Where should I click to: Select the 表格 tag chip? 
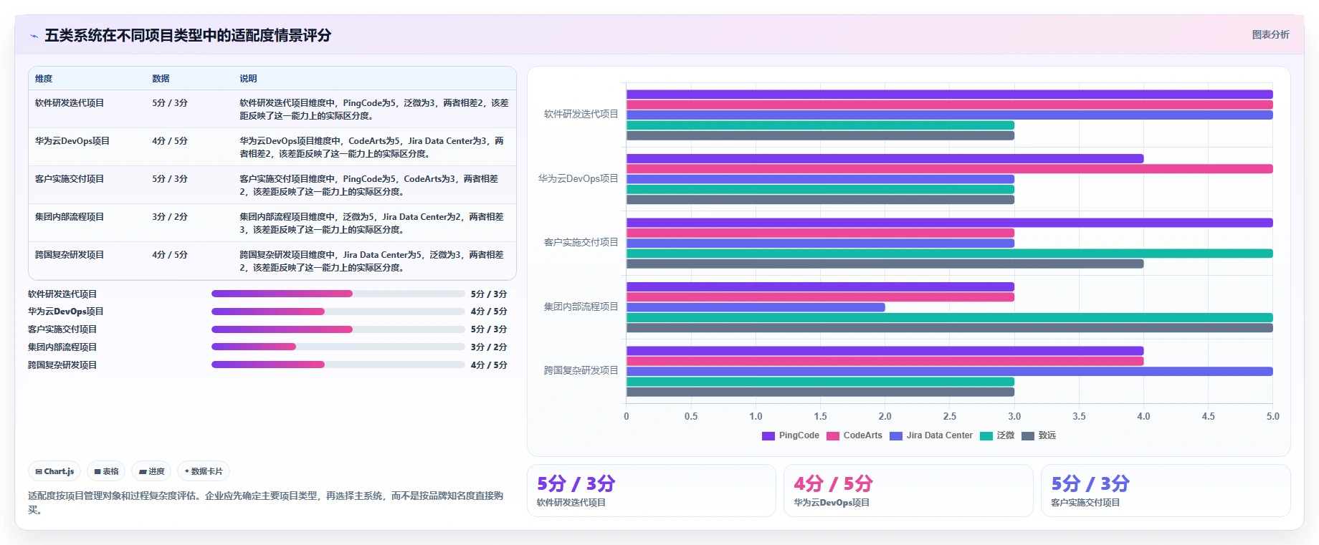106,471
